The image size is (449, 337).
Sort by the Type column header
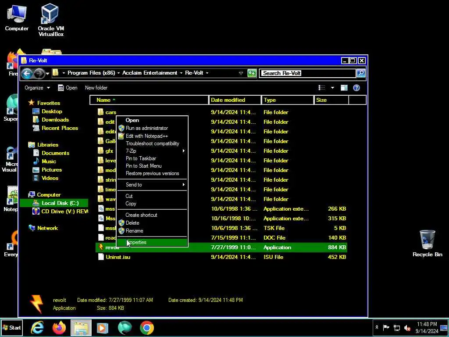coord(288,100)
